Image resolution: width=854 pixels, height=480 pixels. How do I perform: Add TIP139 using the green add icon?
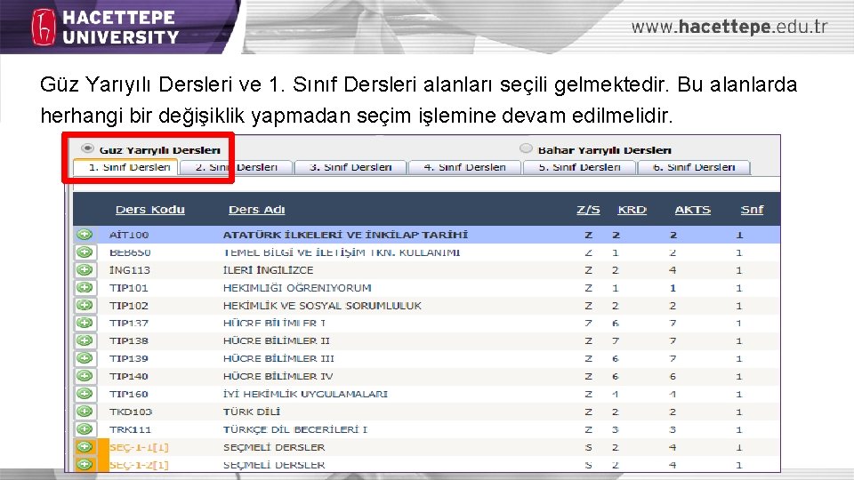85,358
